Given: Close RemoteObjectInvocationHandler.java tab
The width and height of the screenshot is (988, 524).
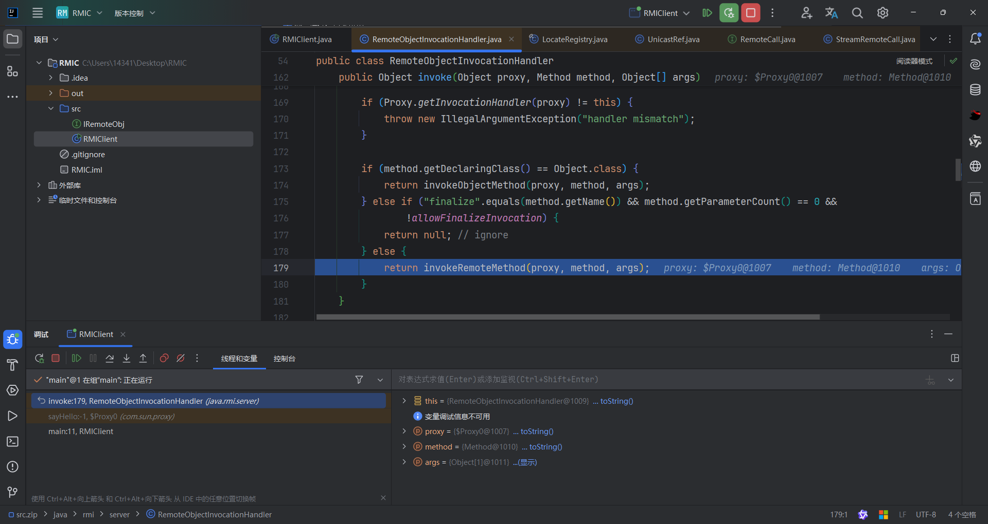Looking at the screenshot, I should point(511,39).
